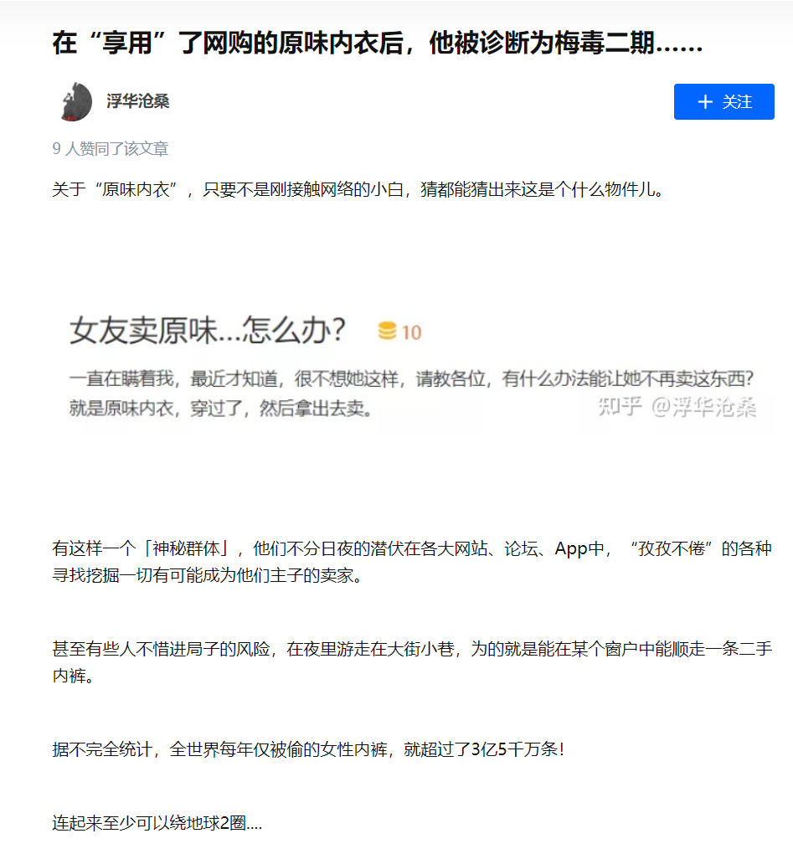Click the 3亿5千万条 figure text
This screenshot has height=854, width=793.
pos(513,749)
